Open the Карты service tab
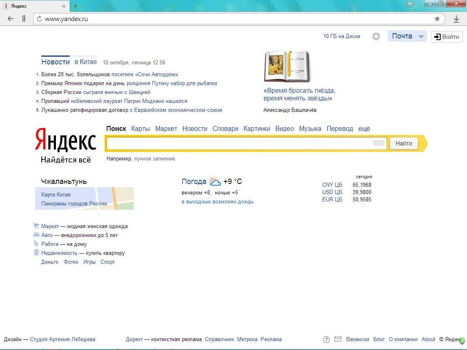Image resolution: width=467 pixels, height=350 pixels. (x=141, y=128)
